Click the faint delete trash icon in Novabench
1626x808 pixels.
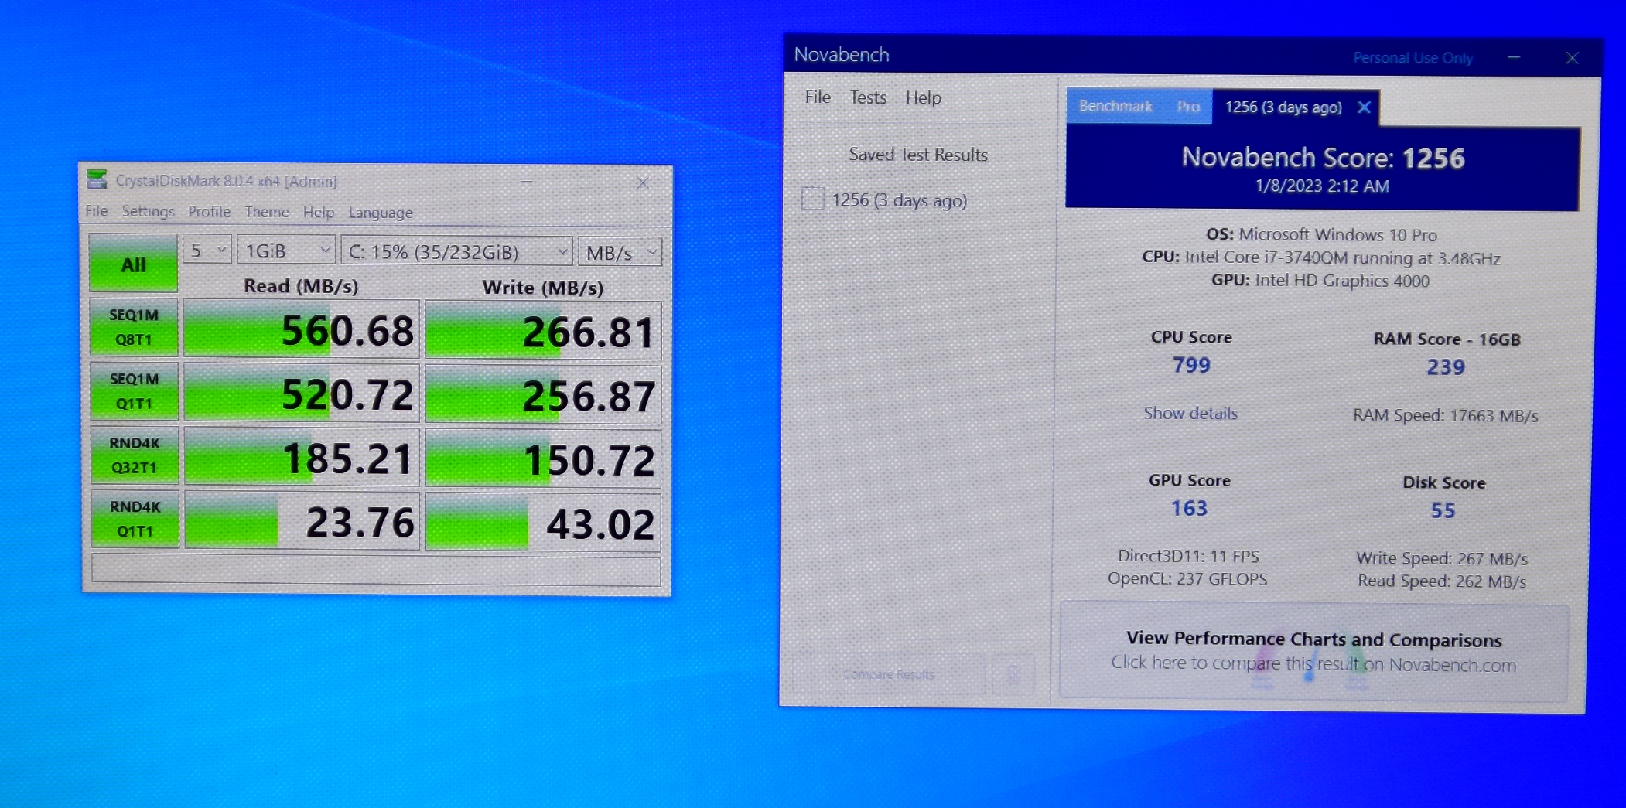(1012, 675)
